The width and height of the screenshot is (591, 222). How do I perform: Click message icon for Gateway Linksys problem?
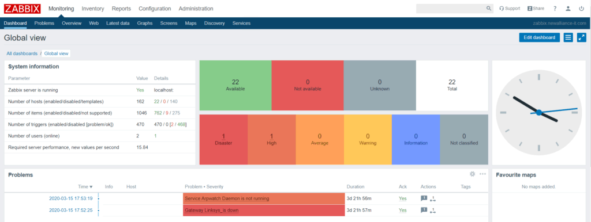(424, 210)
